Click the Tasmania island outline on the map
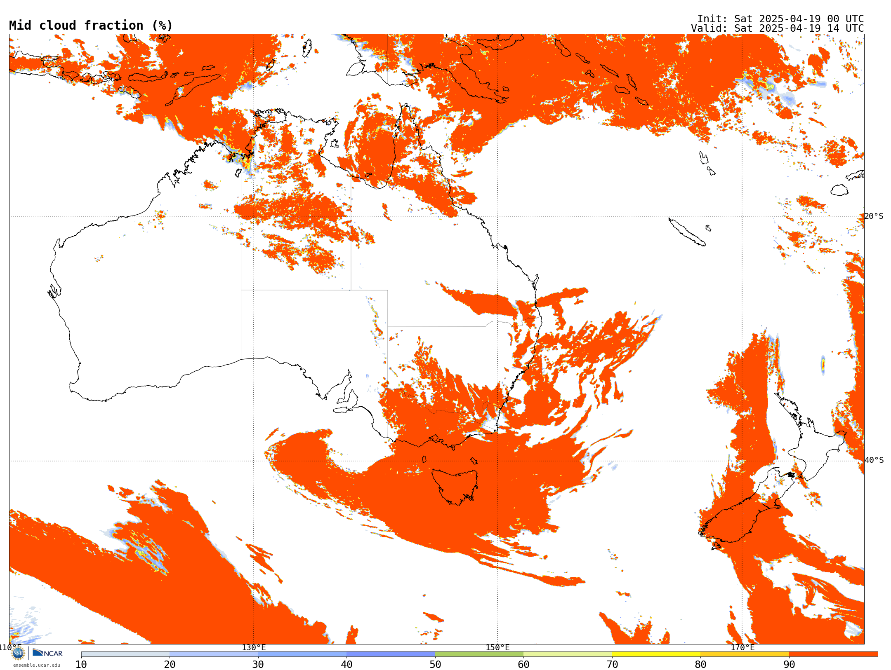The image size is (891, 670). 455,487
